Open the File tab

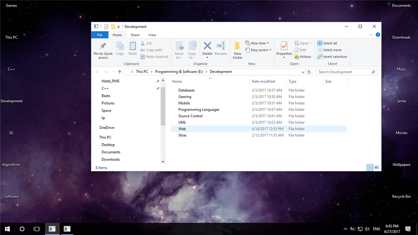[100, 35]
